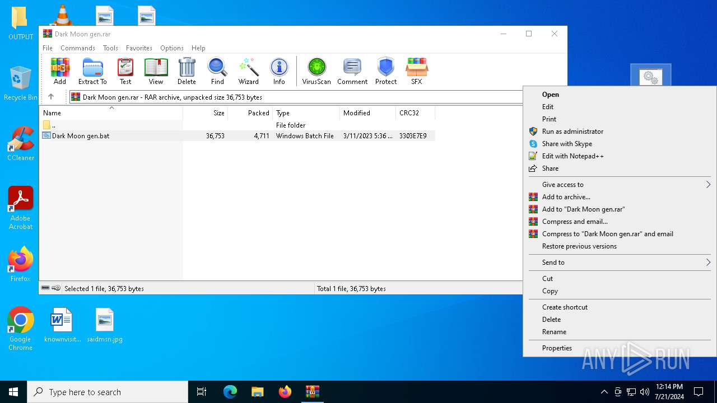Choose Copy in the context menu
This screenshot has width=717, height=403.
coord(620,291)
